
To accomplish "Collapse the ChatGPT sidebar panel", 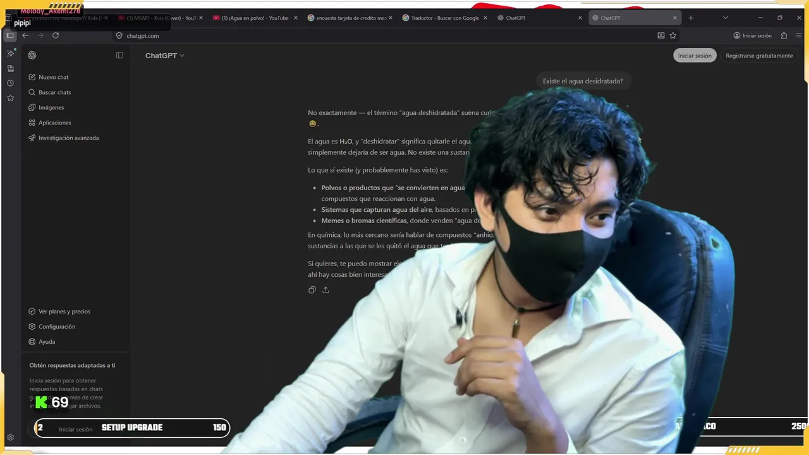I will click(119, 56).
